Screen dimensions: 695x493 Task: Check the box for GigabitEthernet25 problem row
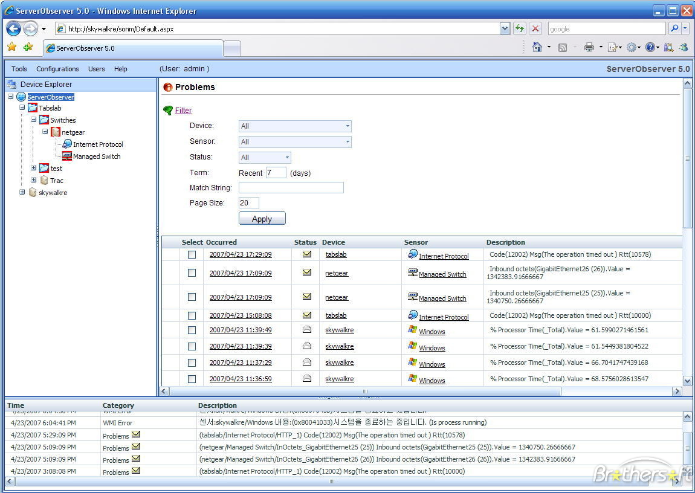click(192, 297)
